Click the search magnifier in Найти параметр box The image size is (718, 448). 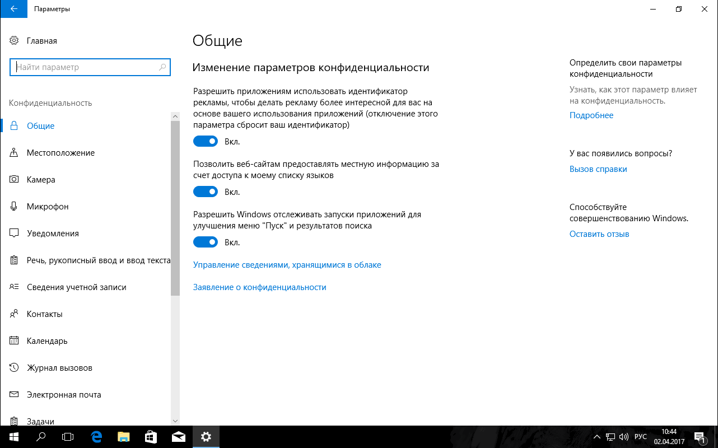click(x=162, y=67)
